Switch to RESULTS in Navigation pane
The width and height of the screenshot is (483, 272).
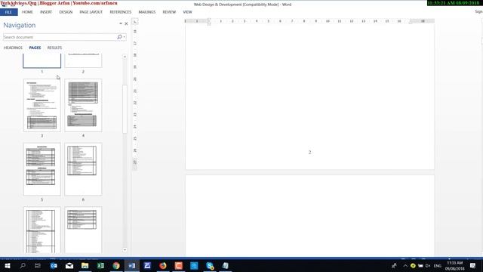pos(54,48)
